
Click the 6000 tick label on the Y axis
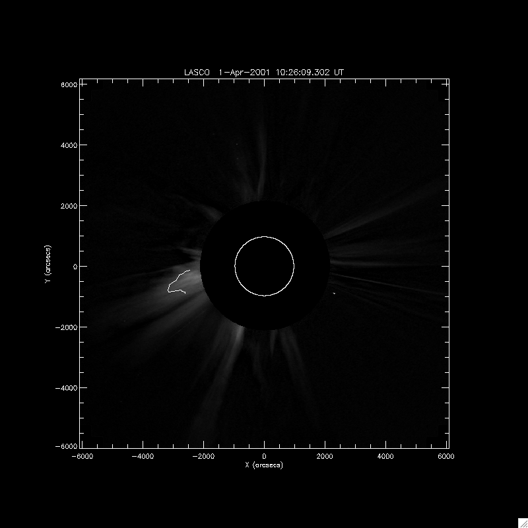click(70, 84)
